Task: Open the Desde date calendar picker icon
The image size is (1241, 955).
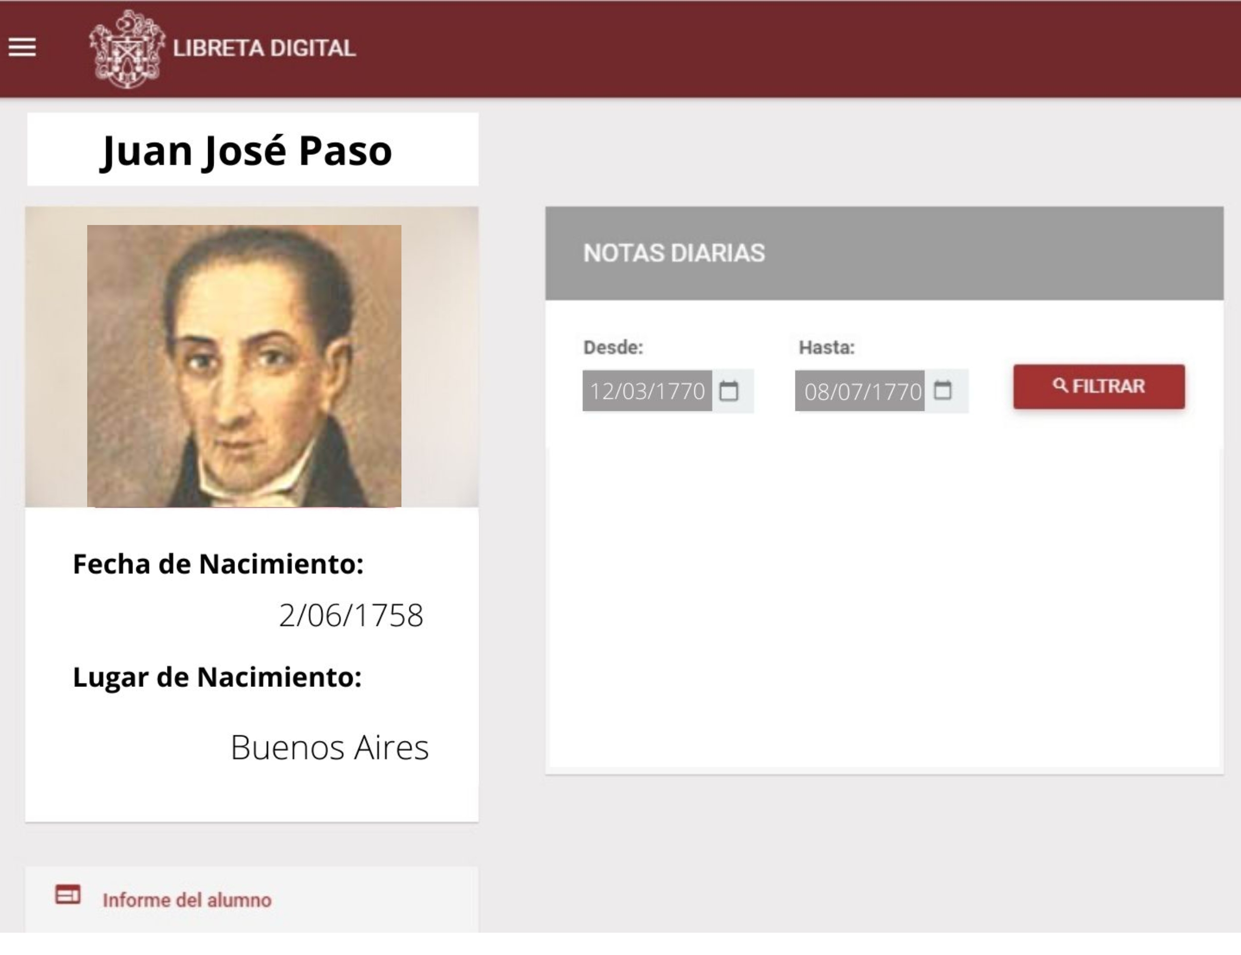Action: click(x=729, y=391)
